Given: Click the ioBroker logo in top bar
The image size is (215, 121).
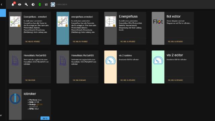Looking at the screenshot, I should pyautogui.click(x=53, y=4).
